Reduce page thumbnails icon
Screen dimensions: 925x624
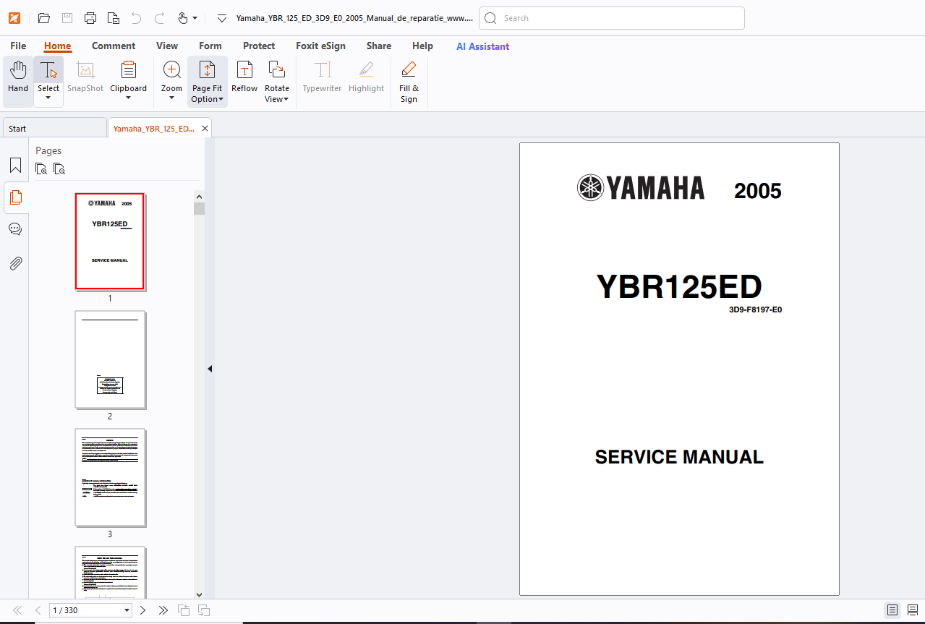pyautogui.click(x=59, y=168)
